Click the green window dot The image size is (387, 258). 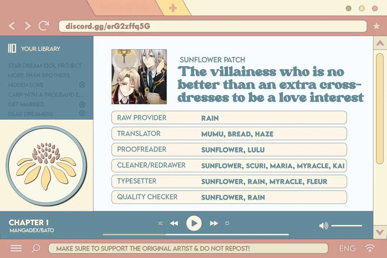[x=349, y=8]
